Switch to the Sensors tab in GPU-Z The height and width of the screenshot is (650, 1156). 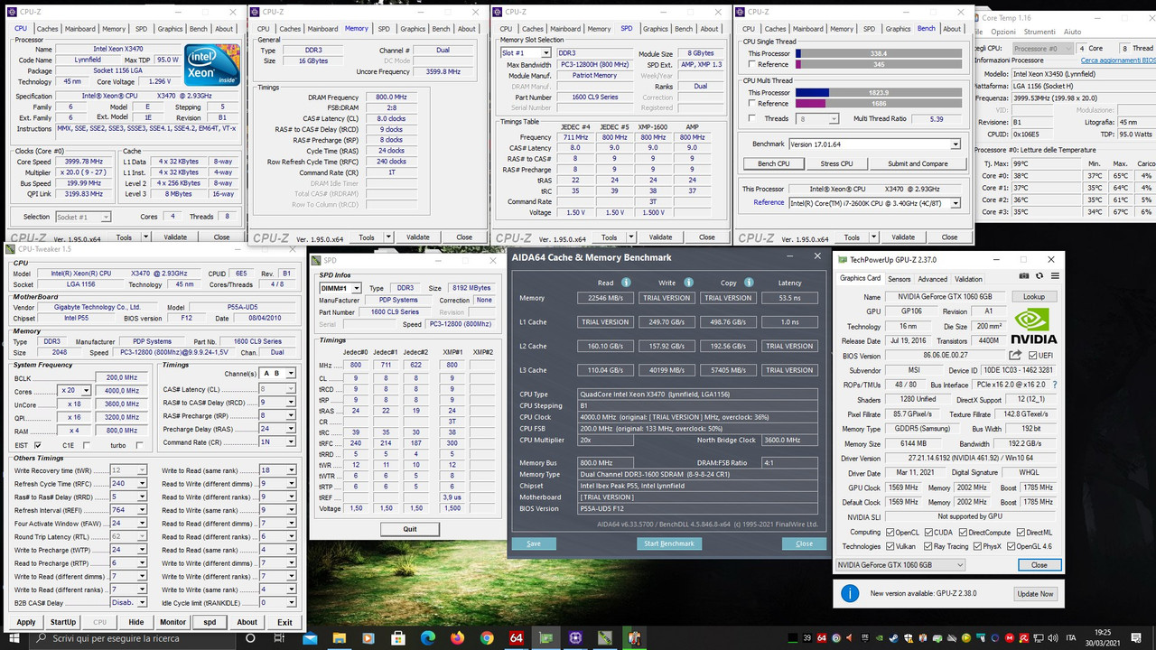coord(899,279)
